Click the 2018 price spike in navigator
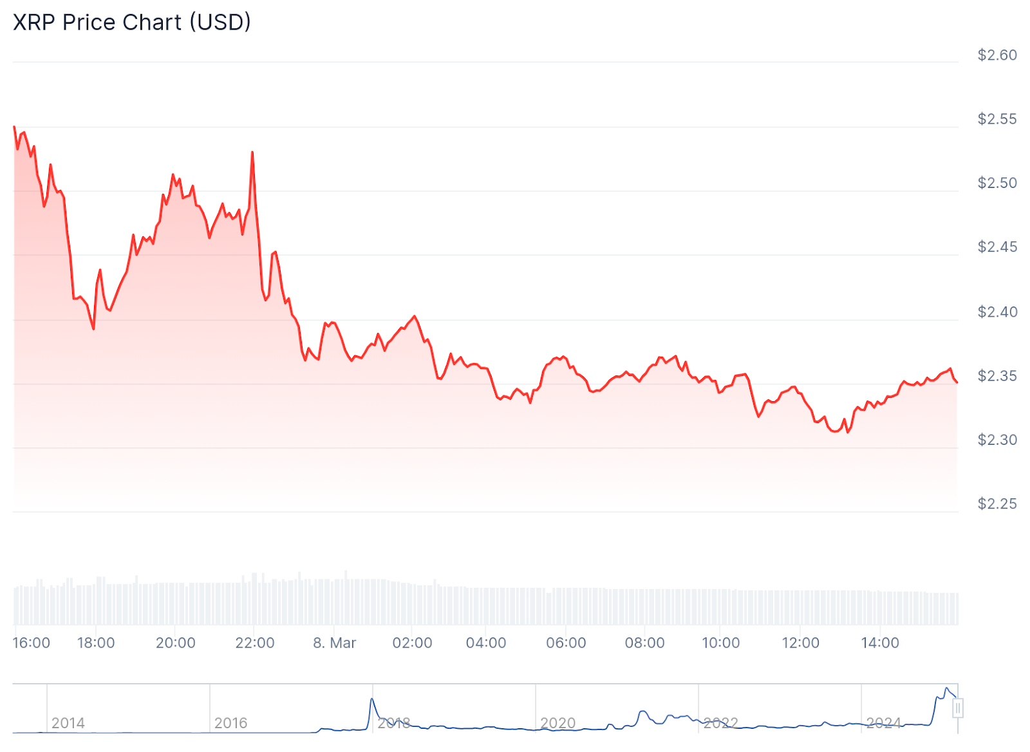1030x752 pixels. (x=372, y=700)
